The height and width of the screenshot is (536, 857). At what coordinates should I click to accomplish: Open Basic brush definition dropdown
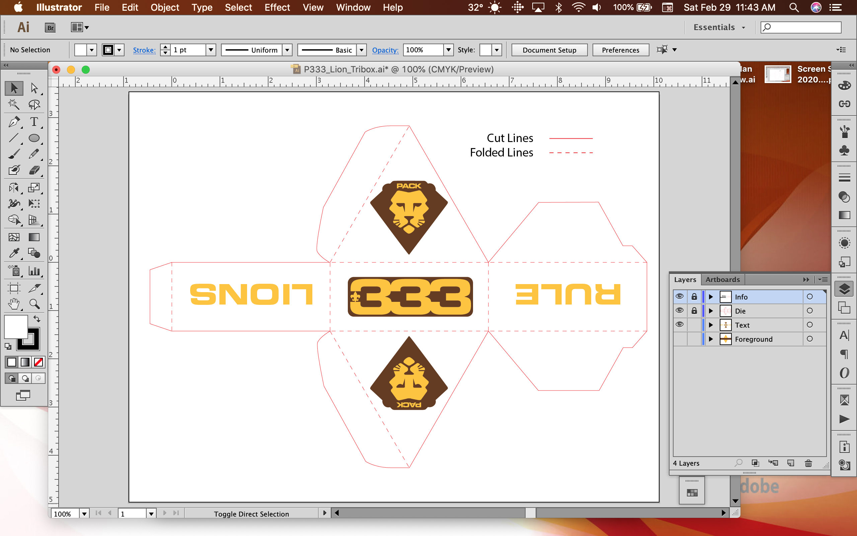click(x=361, y=50)
